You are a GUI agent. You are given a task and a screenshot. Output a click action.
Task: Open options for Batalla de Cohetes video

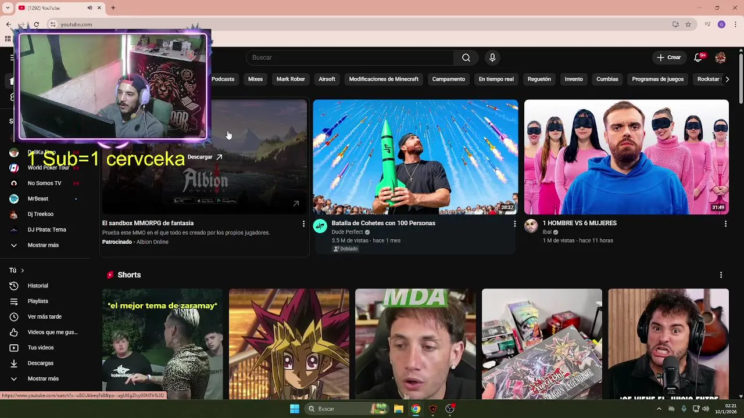[x=514, y=224]
